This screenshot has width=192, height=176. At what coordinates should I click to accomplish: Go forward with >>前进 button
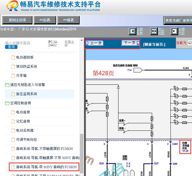(x=68, y=20)
